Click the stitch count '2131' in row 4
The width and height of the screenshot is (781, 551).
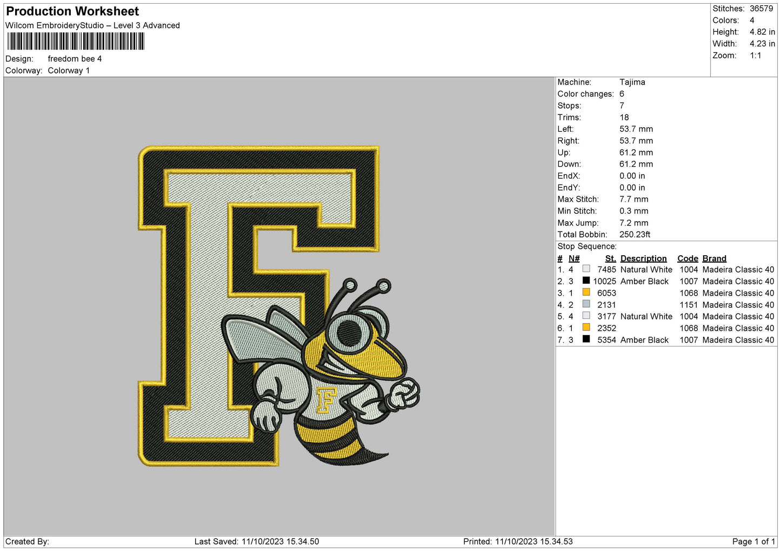click(606, 305)
